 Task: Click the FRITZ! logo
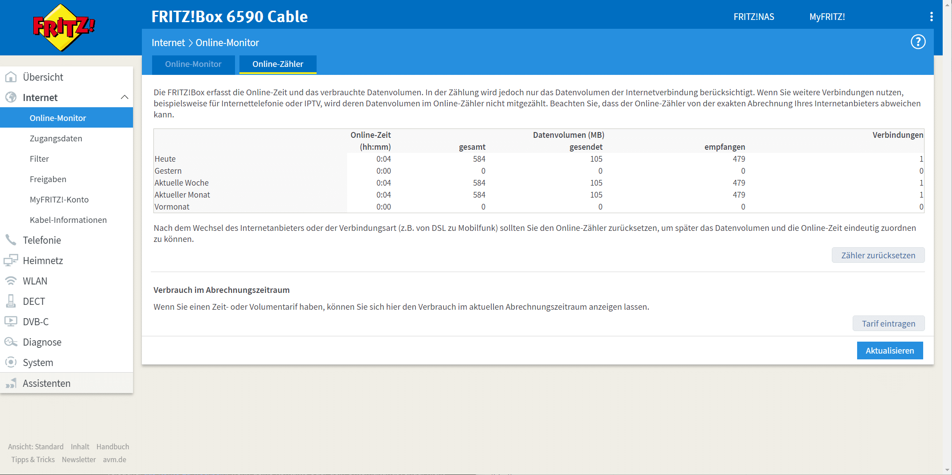point(64,27)
